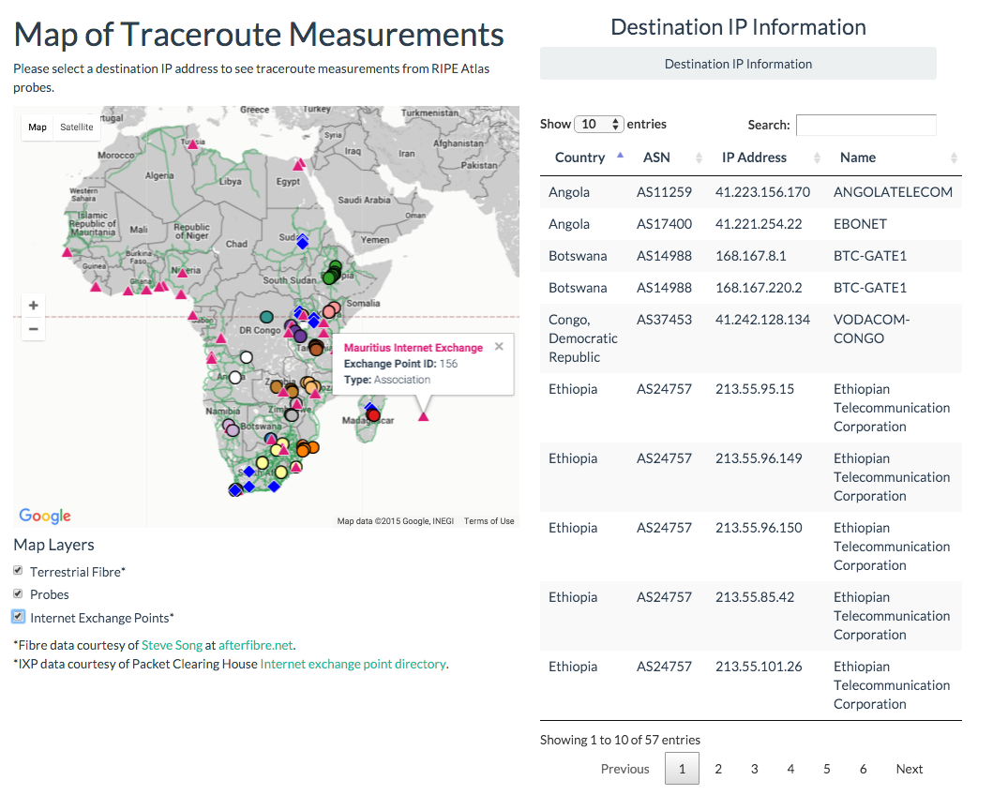Open the Internet exchange point directory link

pyautogui.click(x=354, y=664)
